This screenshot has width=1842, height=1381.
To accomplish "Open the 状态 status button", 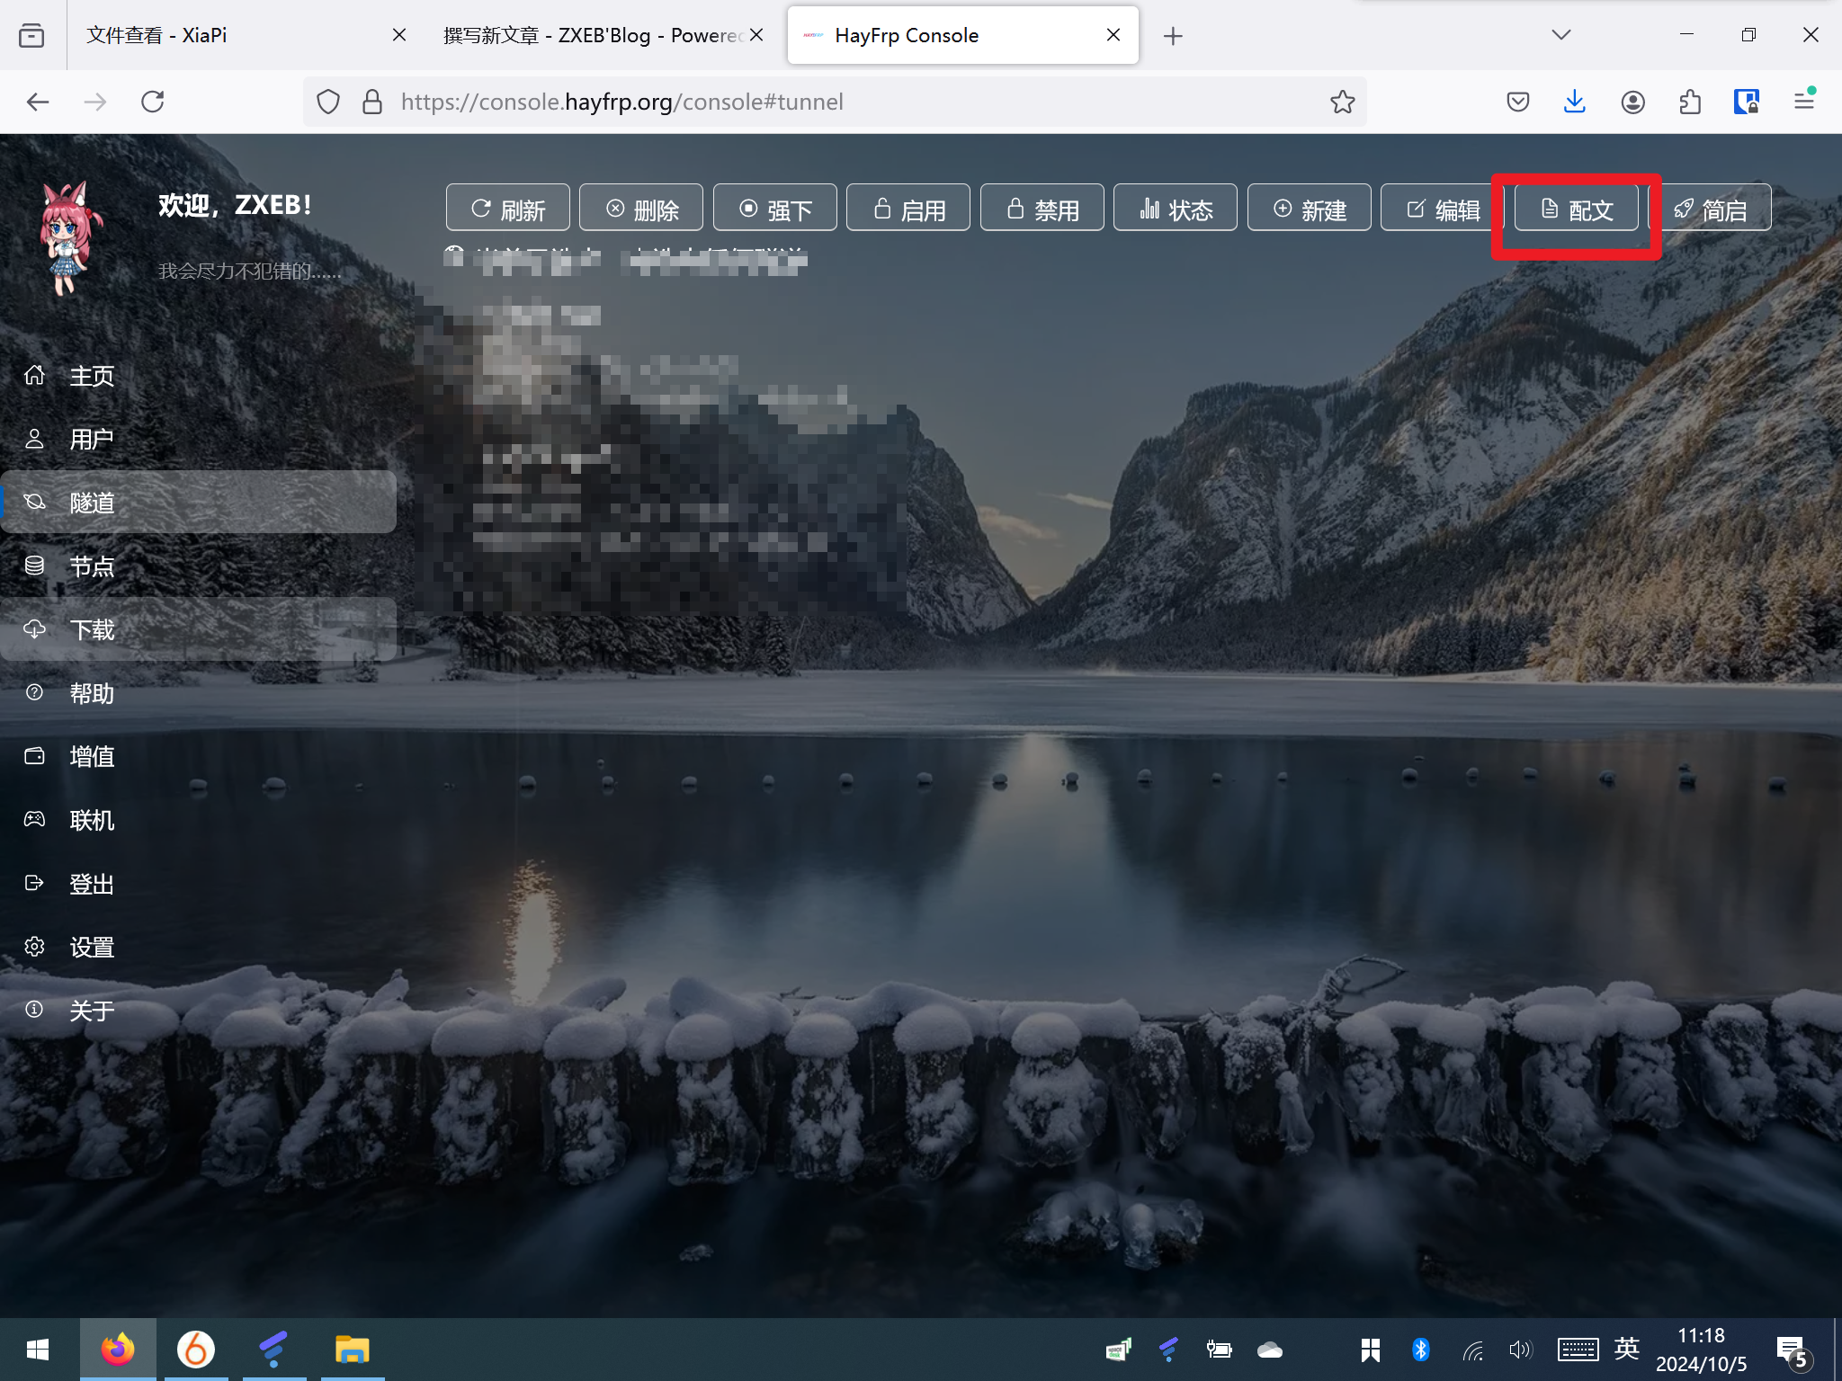I will (1176, 209).
